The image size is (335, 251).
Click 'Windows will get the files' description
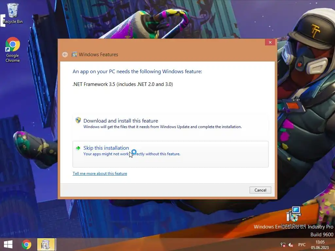coord(163,127)
